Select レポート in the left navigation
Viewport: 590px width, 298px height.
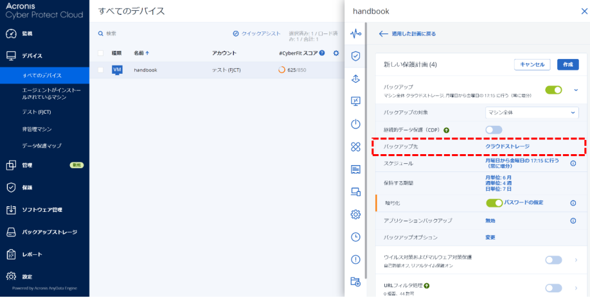click(x=32, y=254)
